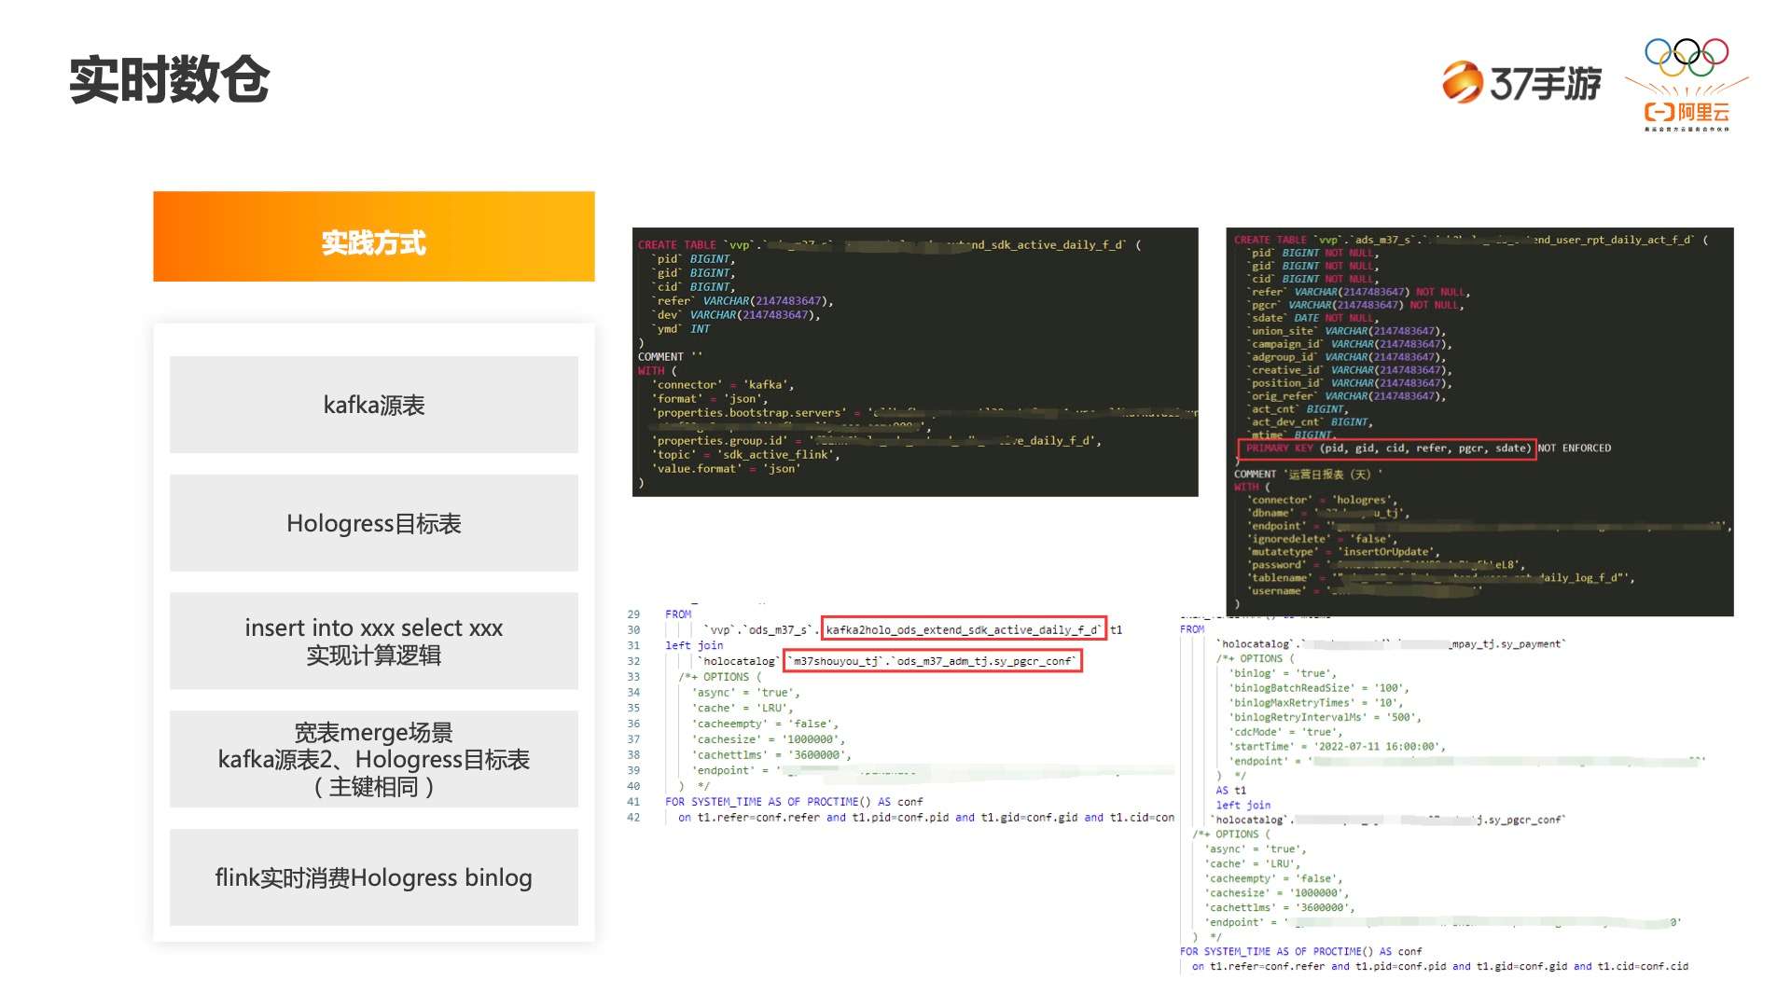This screenshot has width=1791, height=1007.
Task: Click the 'topic' = 'sdk_active_flink' line
Action: pos(746,455)
